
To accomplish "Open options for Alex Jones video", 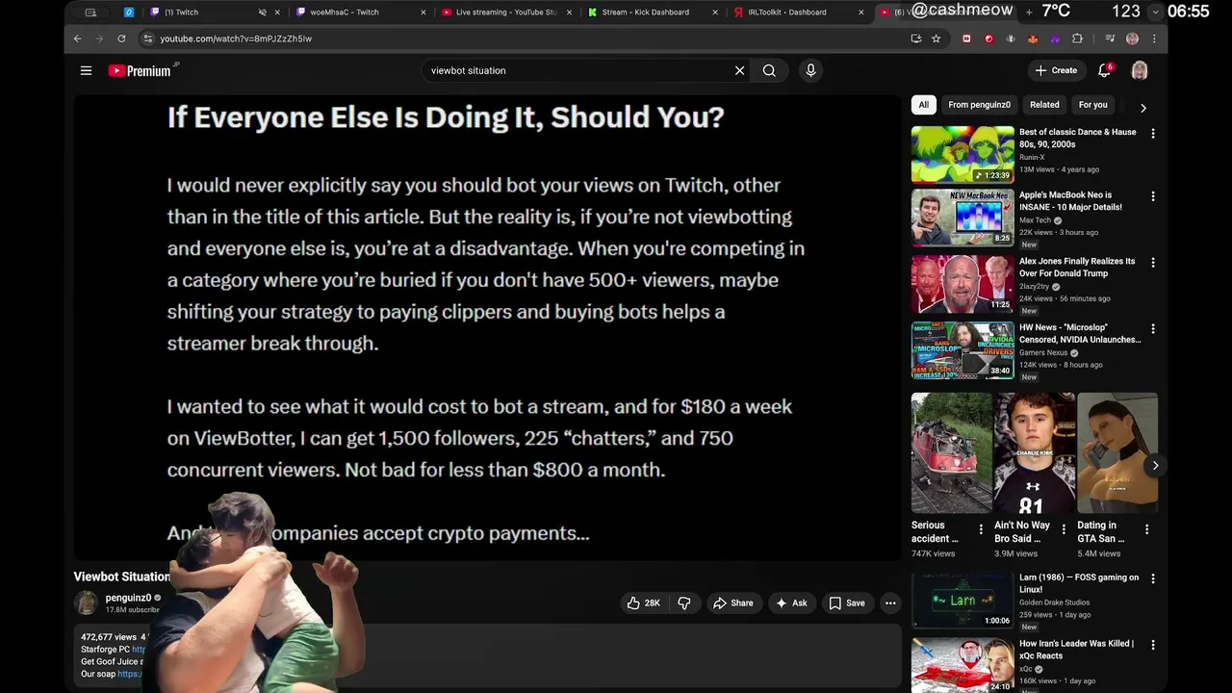I will (x=1152, y=263).
